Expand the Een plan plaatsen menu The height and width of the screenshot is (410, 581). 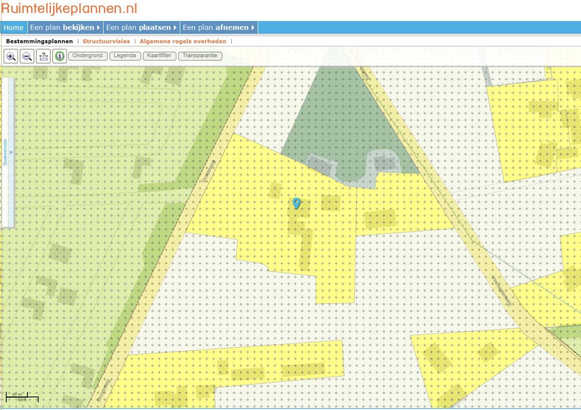141,27
